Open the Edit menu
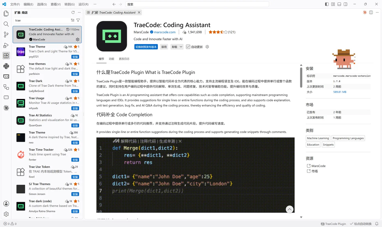The height and width of the screenshot is (227, 382). pyautogui.click(x=28, y=4)
